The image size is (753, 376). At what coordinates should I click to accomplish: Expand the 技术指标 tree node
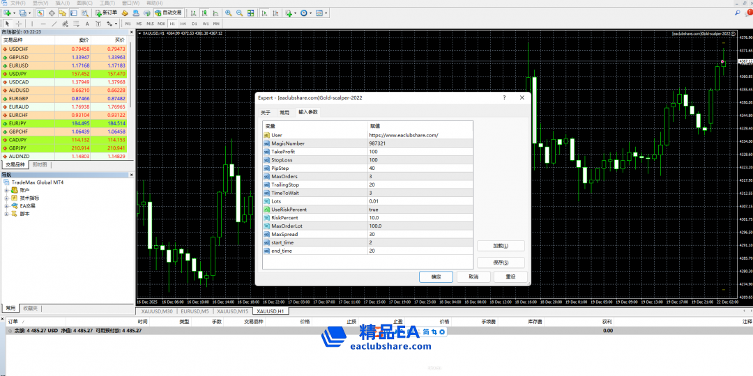(7, 198)
